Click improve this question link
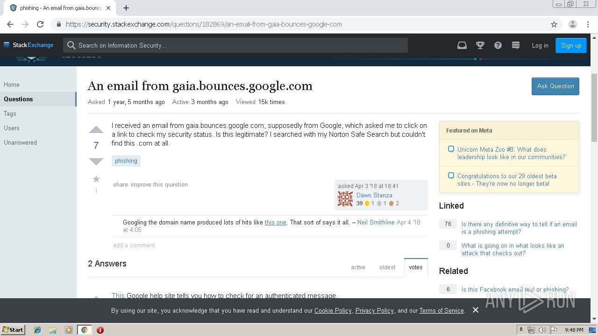598x336 pixels. (x=159, y=184)
